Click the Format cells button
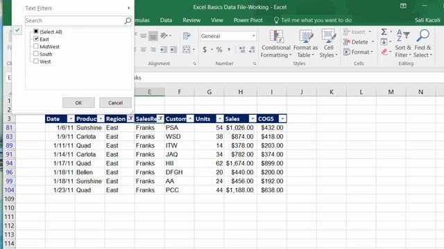 coord(359,52)
